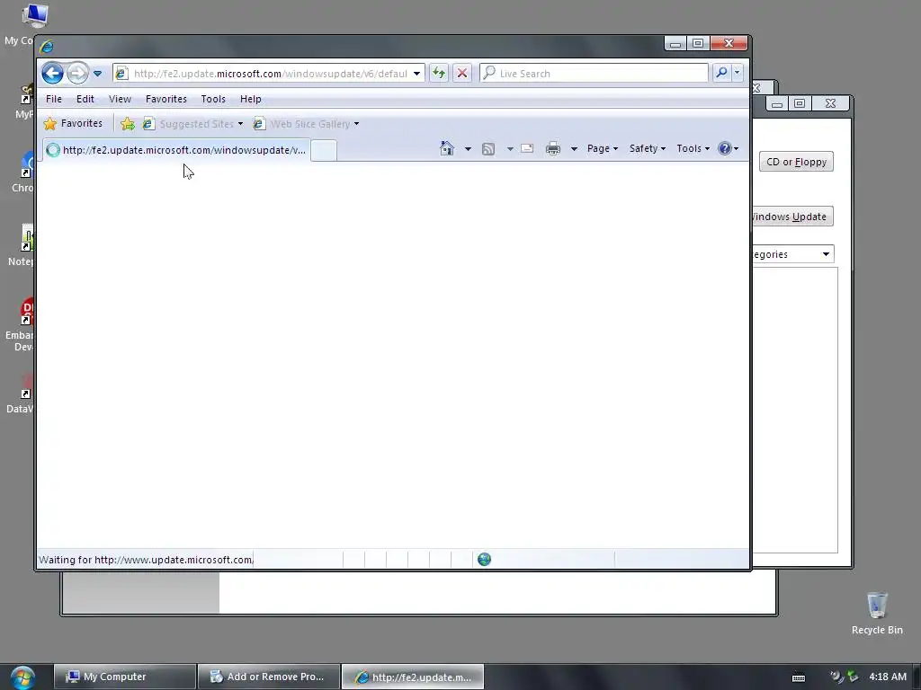The height and width of the screenshot is (690, 921).
Task: Open the Safety command bar menu
Action: coord(648,148)
